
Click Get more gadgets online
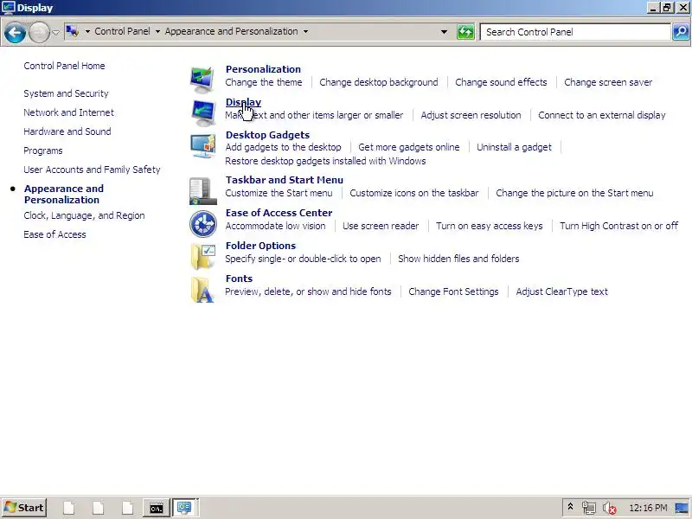pos(408,147)
